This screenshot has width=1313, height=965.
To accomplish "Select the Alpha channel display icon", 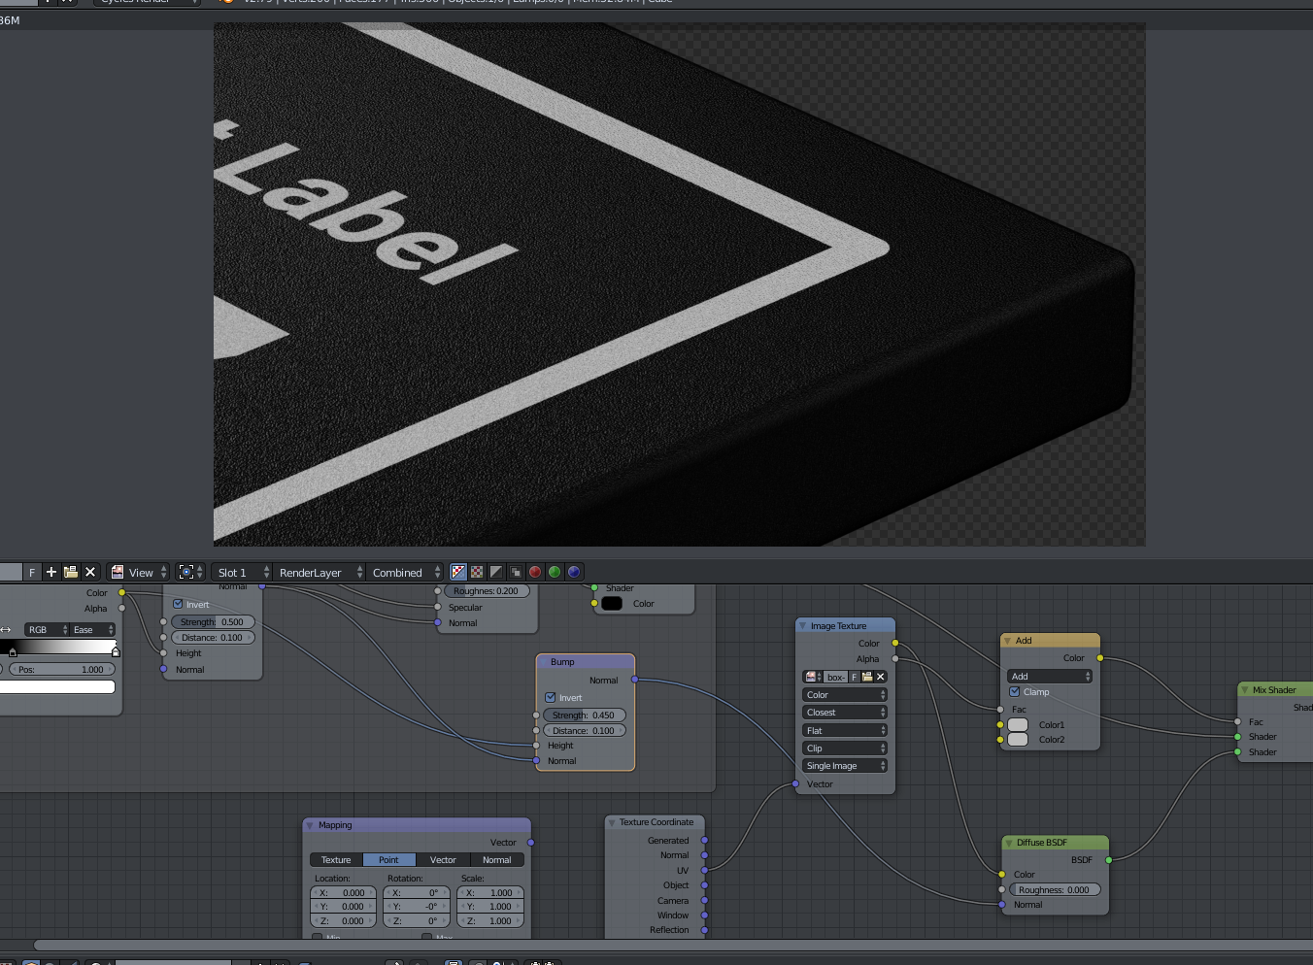I will (496, 572).
